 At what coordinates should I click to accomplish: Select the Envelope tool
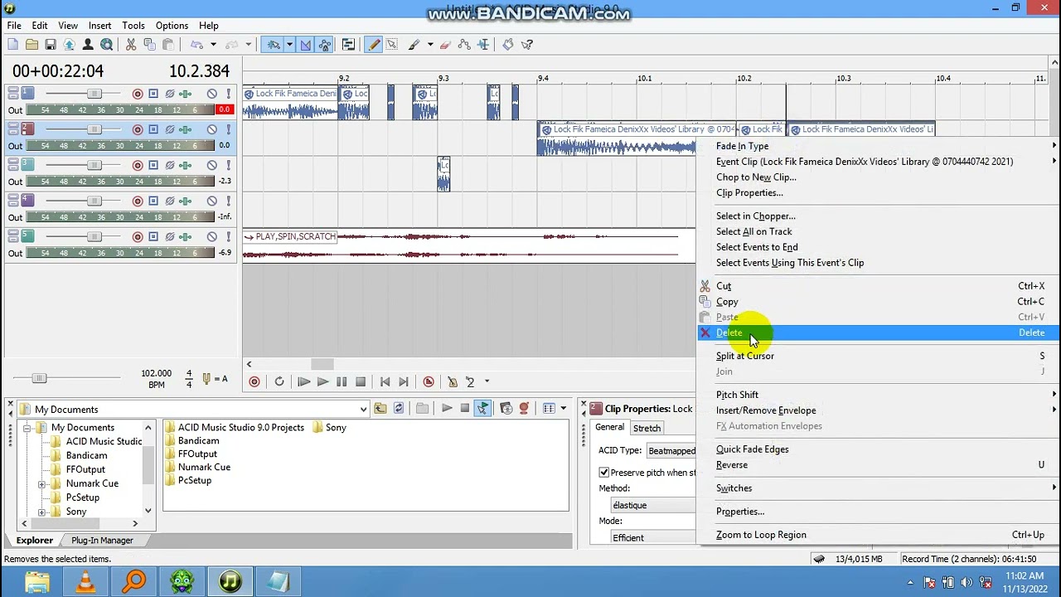click(464, 45)
